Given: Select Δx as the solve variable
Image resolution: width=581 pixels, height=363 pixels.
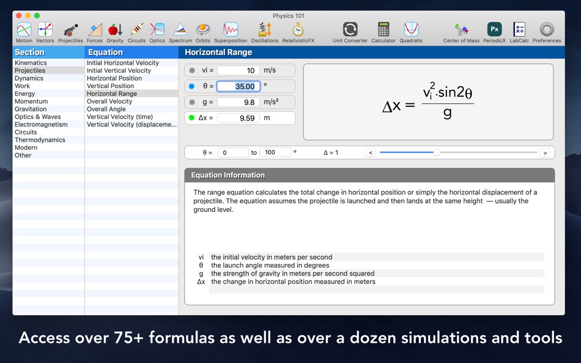Looking at the screenshot, I should (191, 118).
